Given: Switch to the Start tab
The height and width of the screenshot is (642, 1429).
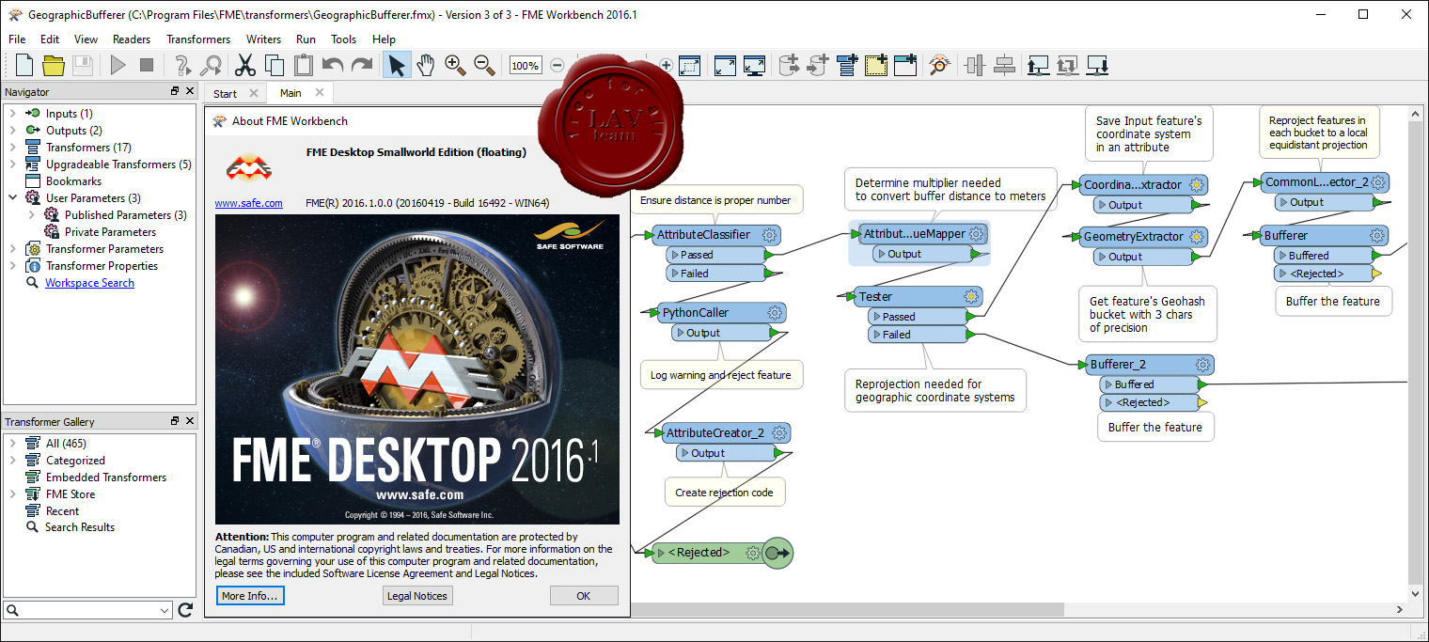Looking at the screenshot, I should [x=225, y=93].
